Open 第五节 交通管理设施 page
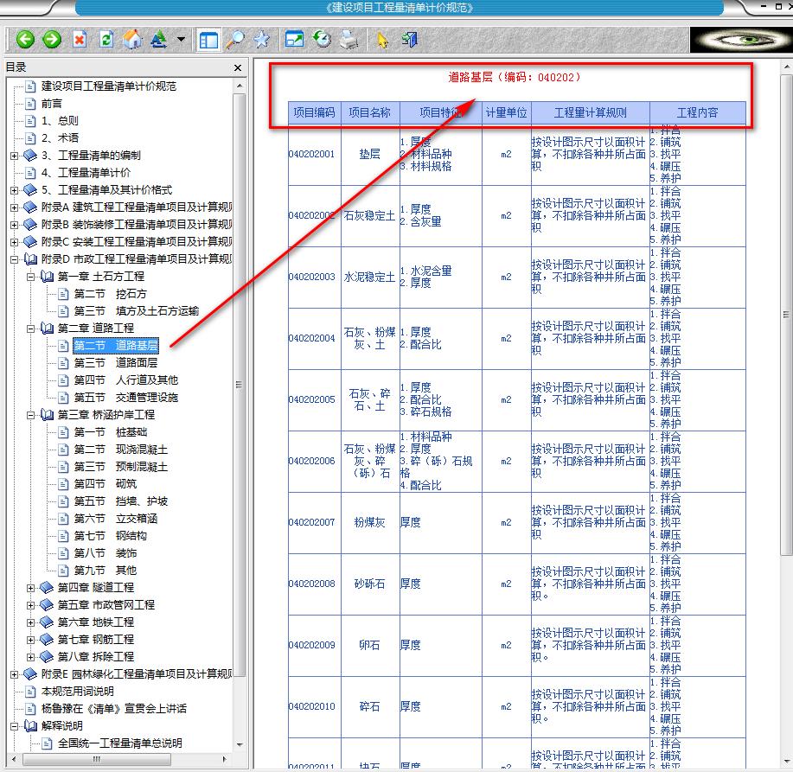The height and width of the screenshot is (772, 793). coord(126,398)
